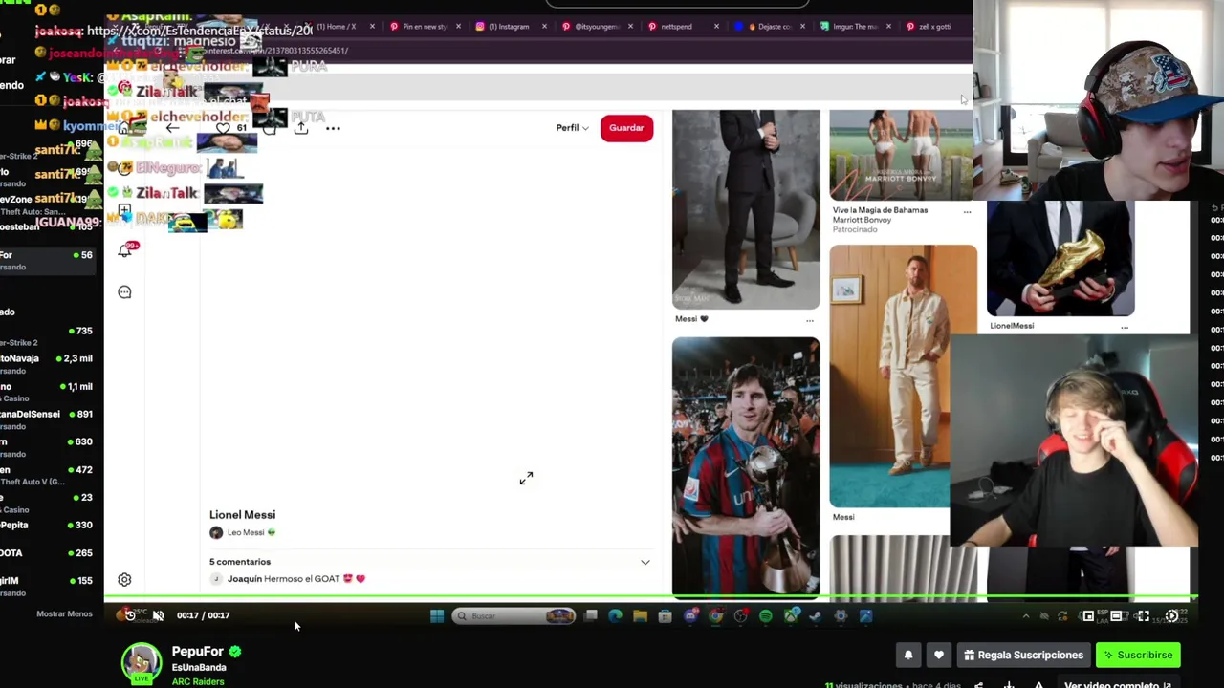The height and width of the screenshot is (688, 1224).
Task: Unmute the clip player volume icon
Action: tap(158, 615)
